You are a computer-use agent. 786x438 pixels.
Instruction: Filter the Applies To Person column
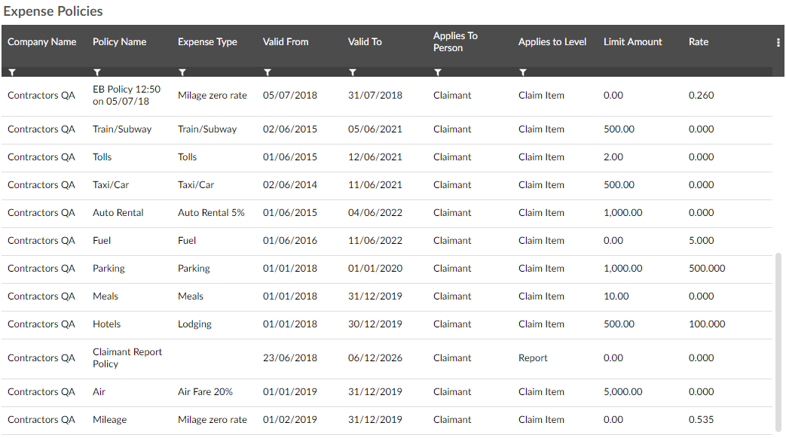pyautogui.click(x=438, y=72)
